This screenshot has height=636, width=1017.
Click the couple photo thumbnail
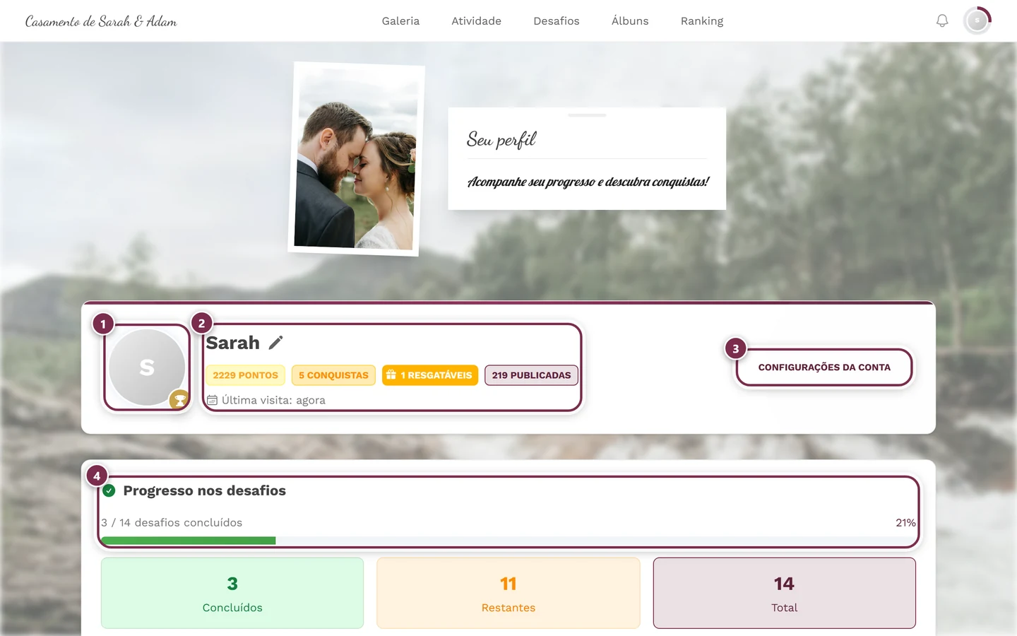[x=357, y=159]
